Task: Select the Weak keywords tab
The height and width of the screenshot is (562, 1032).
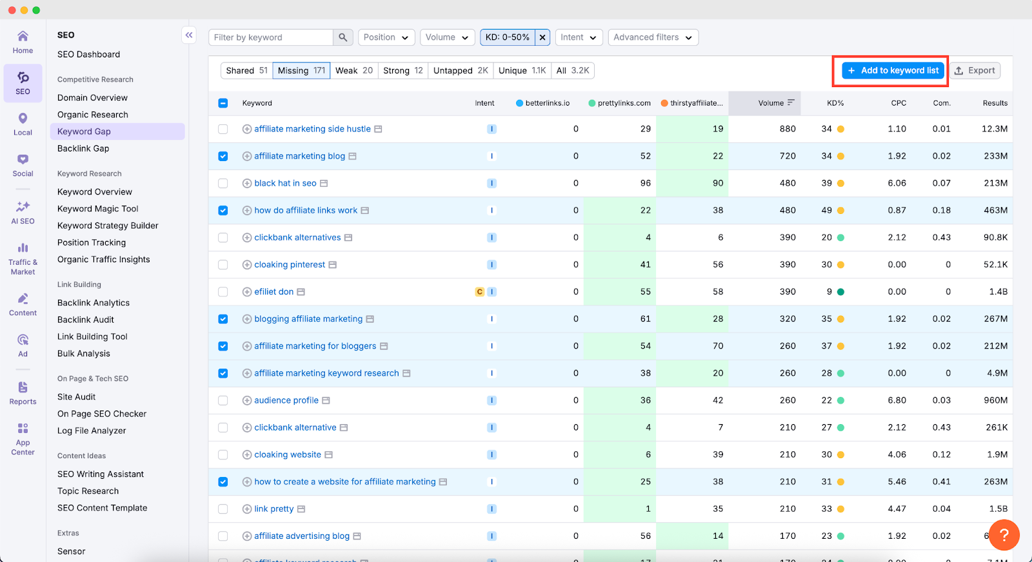Action: click(x=353, y=71)
